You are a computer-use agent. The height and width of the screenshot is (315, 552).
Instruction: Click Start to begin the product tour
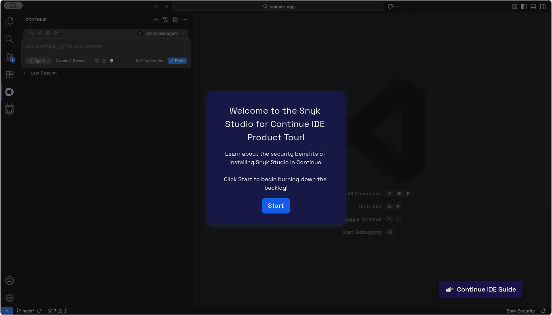pyautogui.click(x=276, y=206)
